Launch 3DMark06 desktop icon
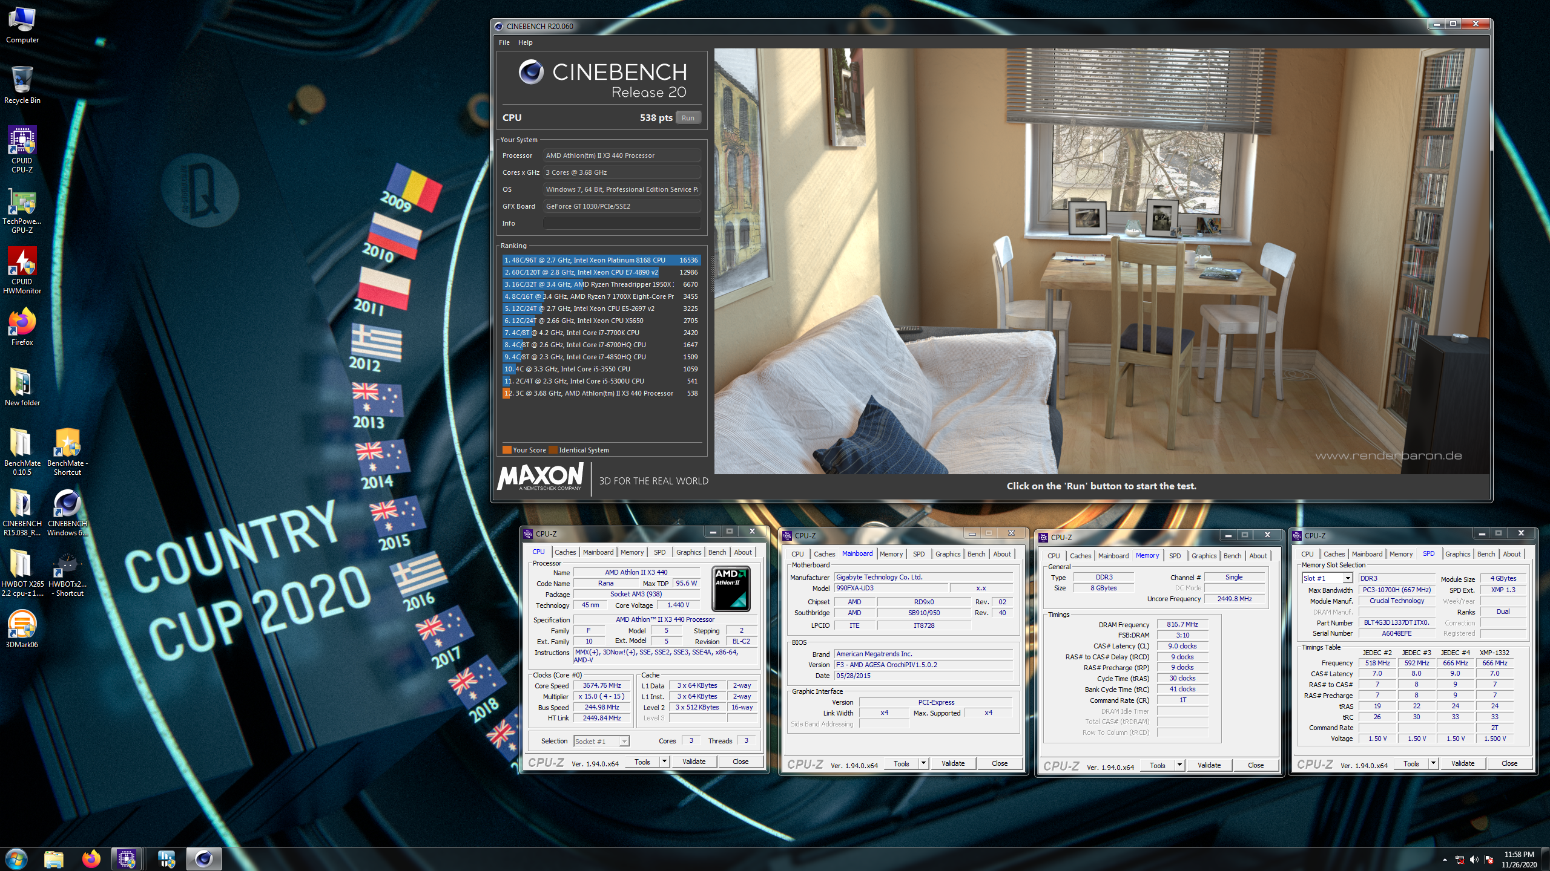The image size is (1550, 871). pyautogui.click(x=22, y=629)
